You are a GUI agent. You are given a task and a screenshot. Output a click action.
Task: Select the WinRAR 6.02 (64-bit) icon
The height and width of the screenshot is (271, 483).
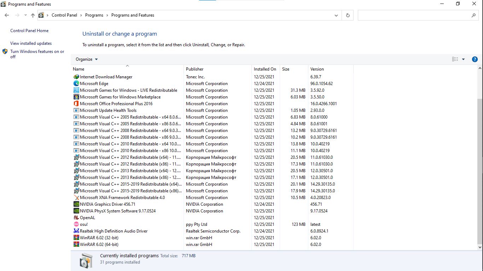coord(76,245)
